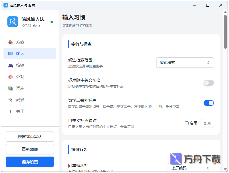229x173 pixels.
Task: Click the 候选检索范围 label
Action: [x=80, y=60]
